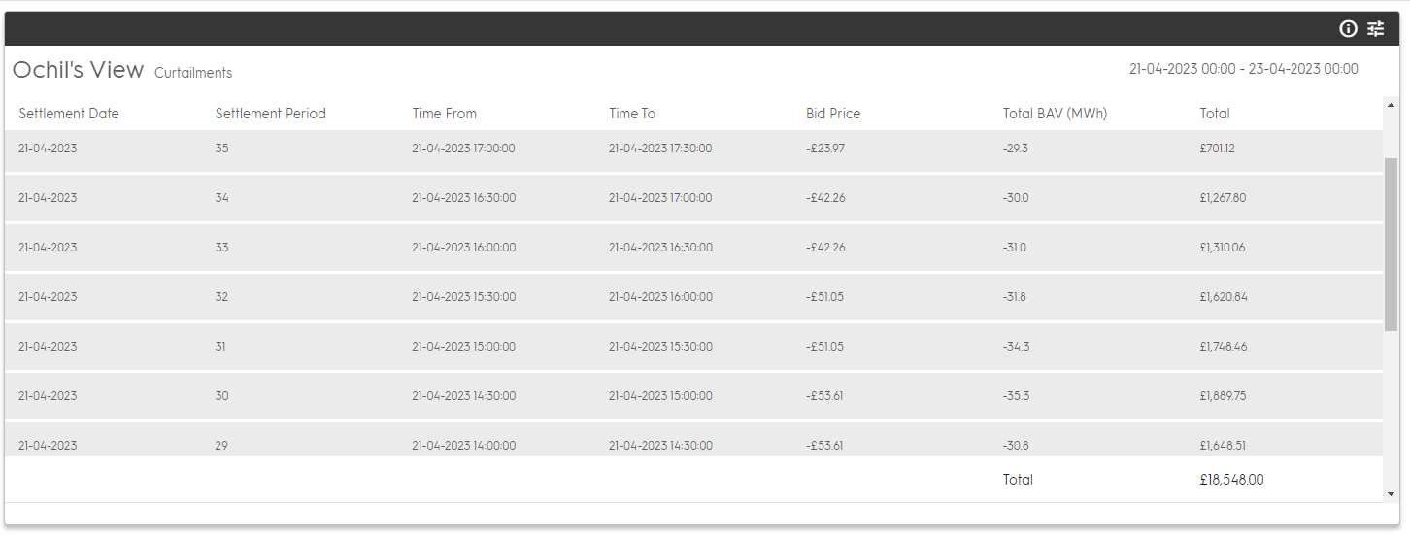This screenshot has height=535, width=1410.
Task: Select the settlement period 29 row
Action: pos(693,440)
